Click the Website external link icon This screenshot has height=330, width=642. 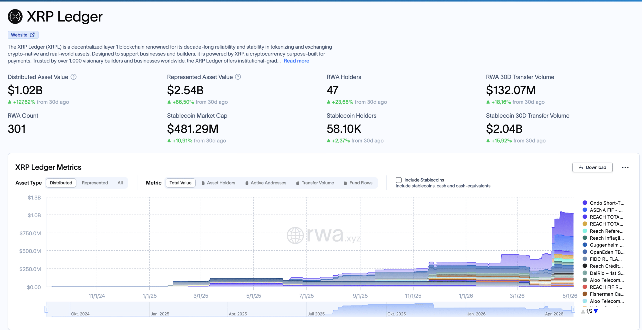[32, 35]
